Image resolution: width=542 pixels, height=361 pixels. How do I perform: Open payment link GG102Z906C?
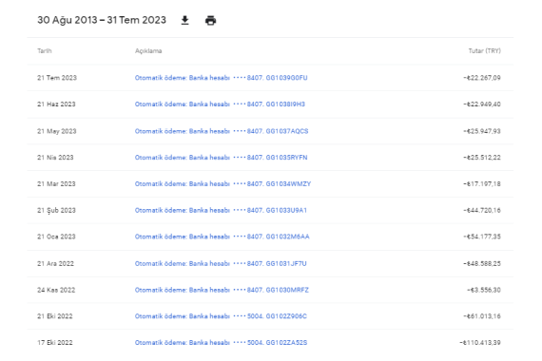tap(221, 316)
